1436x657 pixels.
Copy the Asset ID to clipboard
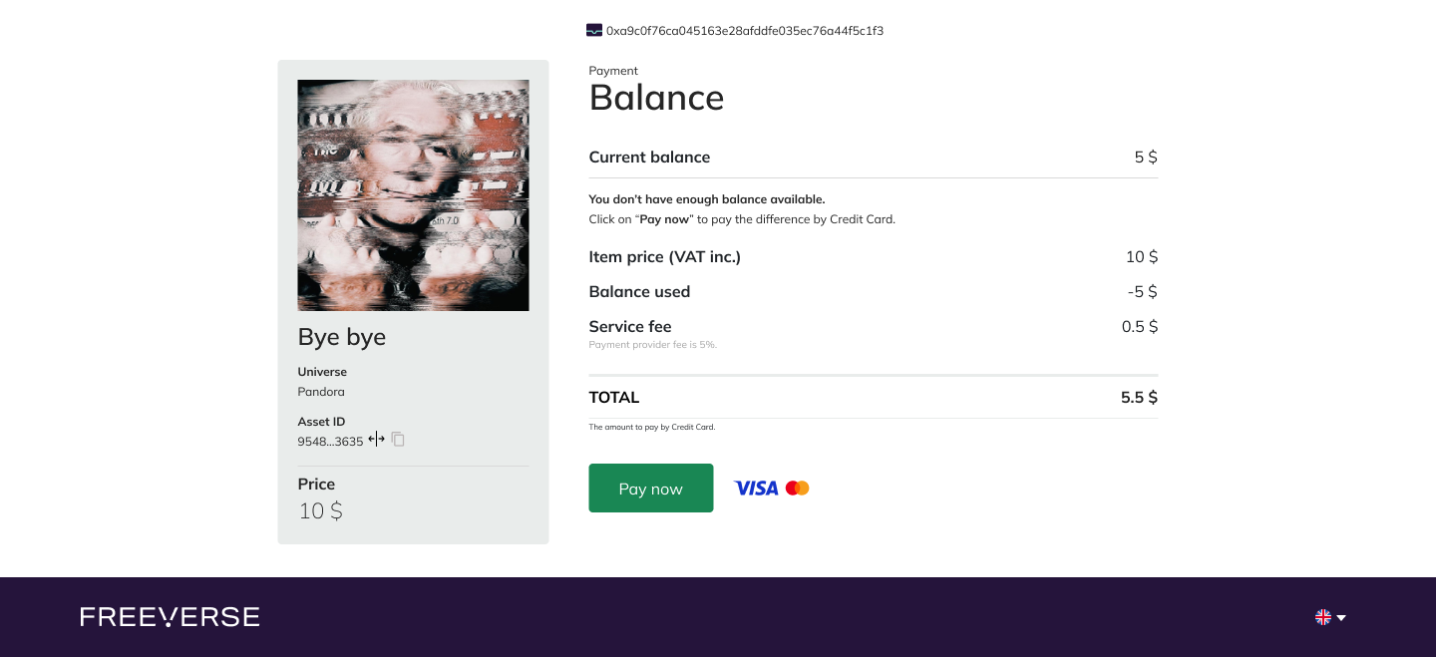coord(398,439)
